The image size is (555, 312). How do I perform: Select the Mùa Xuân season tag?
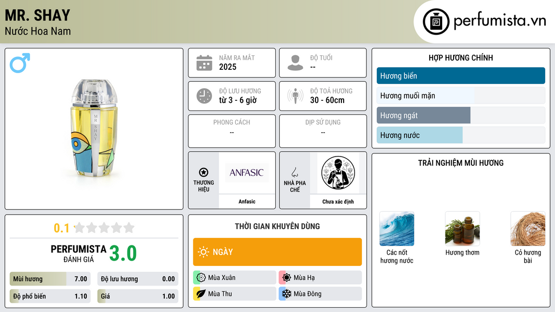click(x=235, y=277)
